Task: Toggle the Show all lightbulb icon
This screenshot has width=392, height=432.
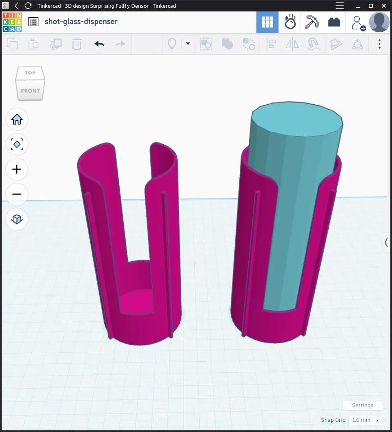Action: (172, 44)
